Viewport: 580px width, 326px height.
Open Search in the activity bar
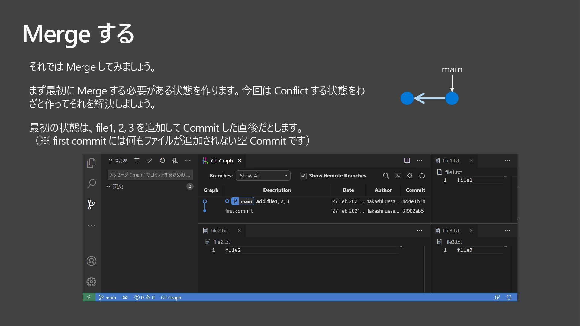pyautogui.click(x=91, y=184)
